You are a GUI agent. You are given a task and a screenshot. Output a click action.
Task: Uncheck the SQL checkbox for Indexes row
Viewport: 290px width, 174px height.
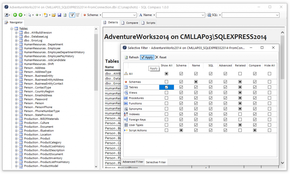210,114
